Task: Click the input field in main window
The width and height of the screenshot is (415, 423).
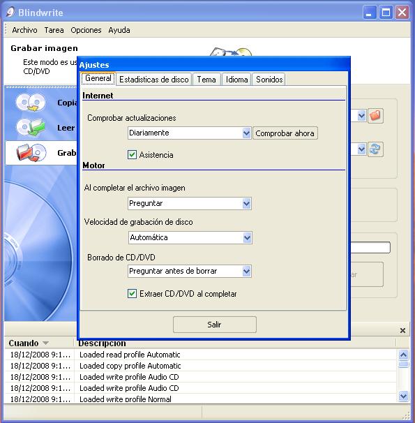Action: tap(370, 247)
